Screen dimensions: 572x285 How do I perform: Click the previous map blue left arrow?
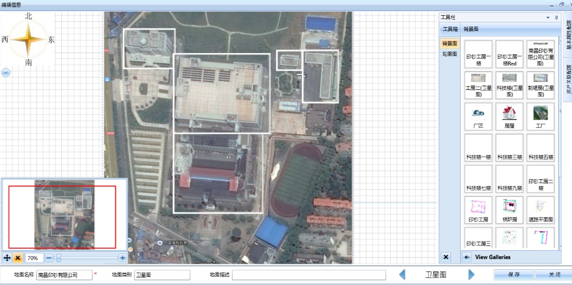402,275
